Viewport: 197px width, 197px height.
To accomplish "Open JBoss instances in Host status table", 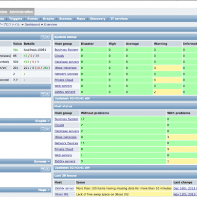I will (66, 137).
